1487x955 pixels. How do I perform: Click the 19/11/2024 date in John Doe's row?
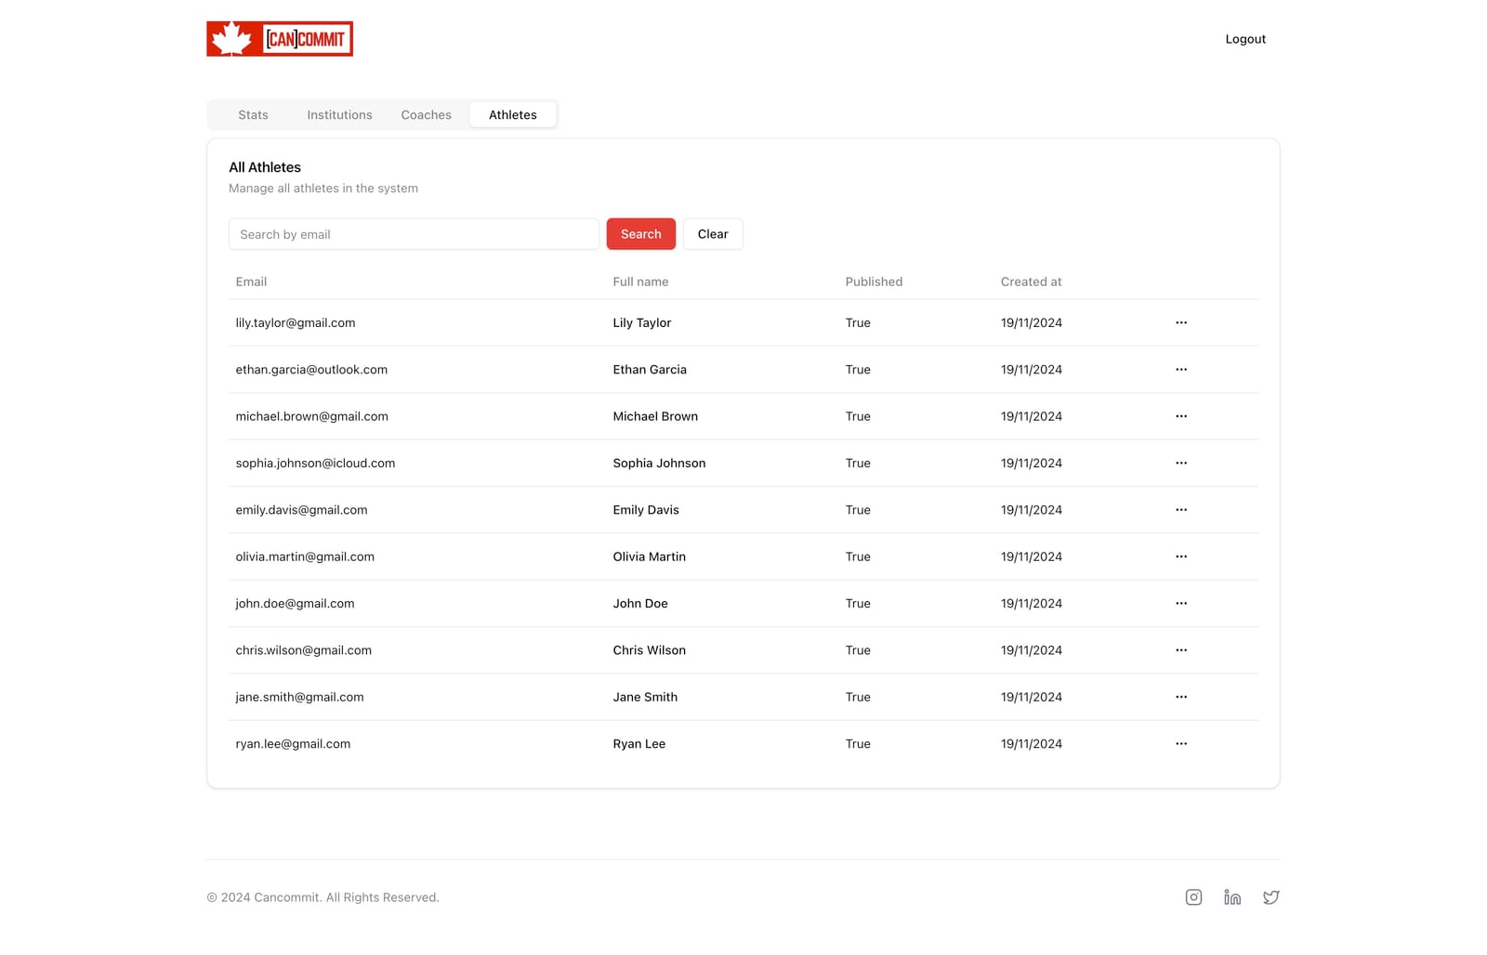point(1031,603)
